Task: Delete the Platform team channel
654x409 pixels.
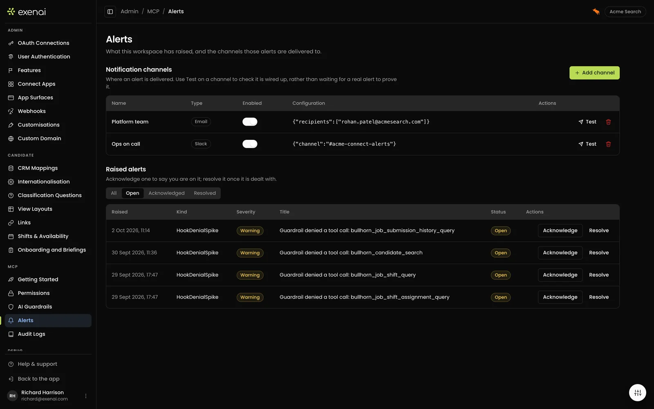Action: pyautogui.click(x=608, y=122)
